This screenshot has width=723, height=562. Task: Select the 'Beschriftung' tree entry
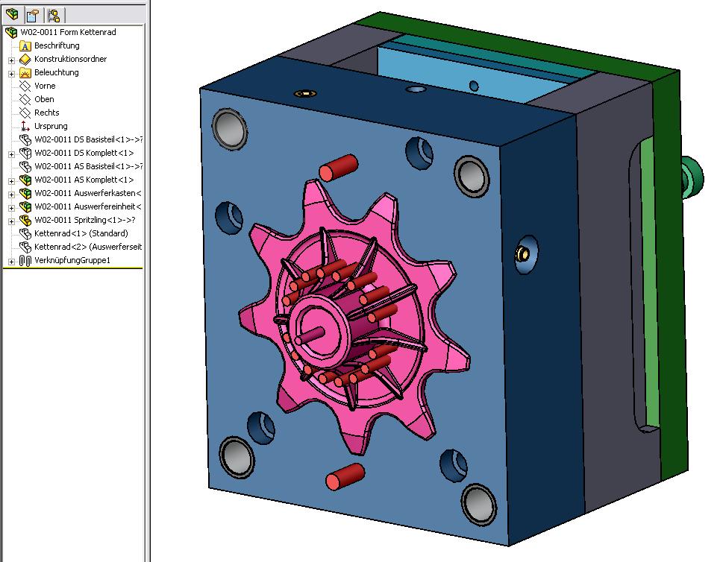pyautogui.click(x=57, y=45)
